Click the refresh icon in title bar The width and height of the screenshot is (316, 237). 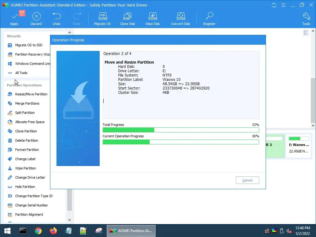(274, 5)
